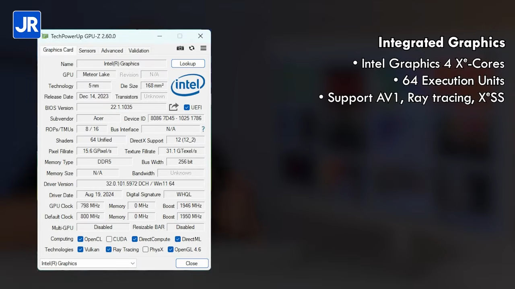Click the Die Size value 168 mm²

(x=154, y=86)
